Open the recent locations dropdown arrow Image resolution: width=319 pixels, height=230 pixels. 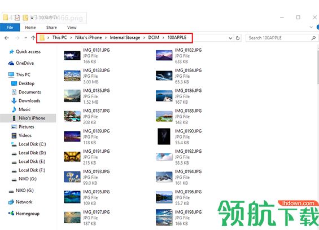[26, 38]
